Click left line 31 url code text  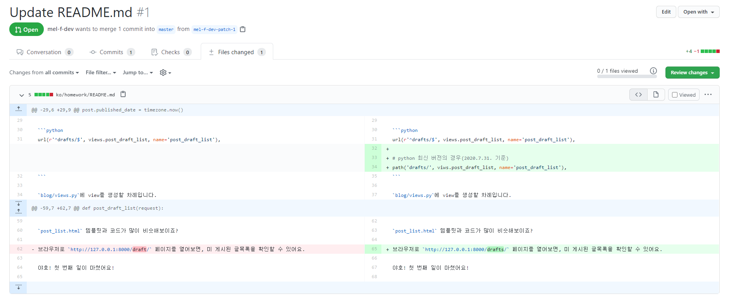[x=129, y=140]
